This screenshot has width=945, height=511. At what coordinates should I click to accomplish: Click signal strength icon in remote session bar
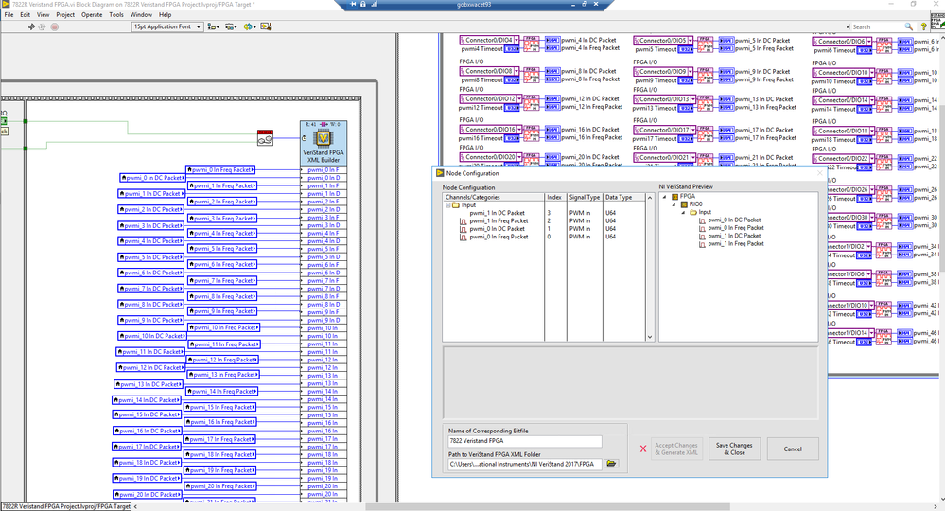coord(374,4)
